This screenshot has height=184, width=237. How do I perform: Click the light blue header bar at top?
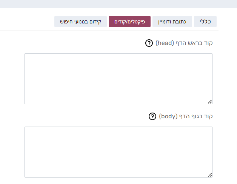119,4
